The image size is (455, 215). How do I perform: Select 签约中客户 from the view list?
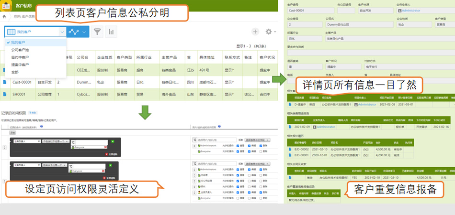coord(20,57)
